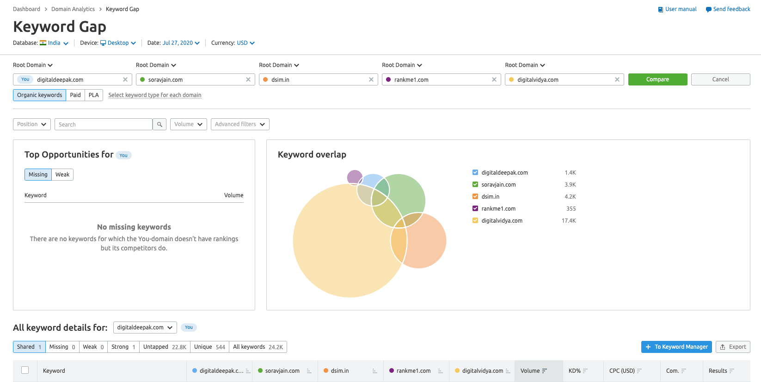Viewport: 761px width, 382px height.
Task: Click the Export button
Action: click(x=733, y=347)
